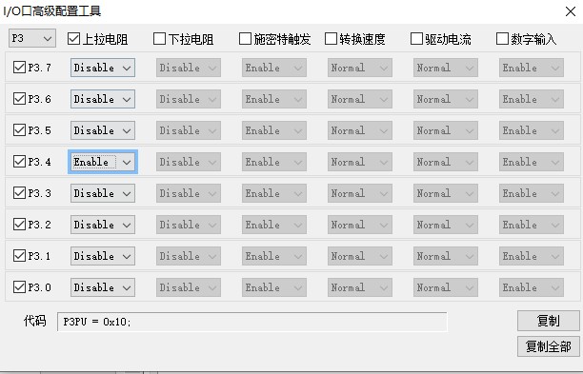Open P3.2 pull-up Disable dropdown

tap(103, 225)
